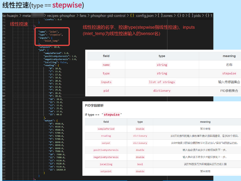
Task: Expand the chevron after config.json breadcrumb
Action: (156, 16)
